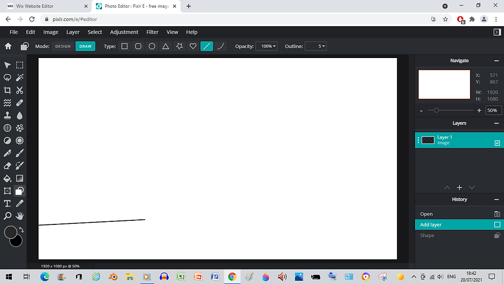Choose rounded rectangle shape type

138,46
